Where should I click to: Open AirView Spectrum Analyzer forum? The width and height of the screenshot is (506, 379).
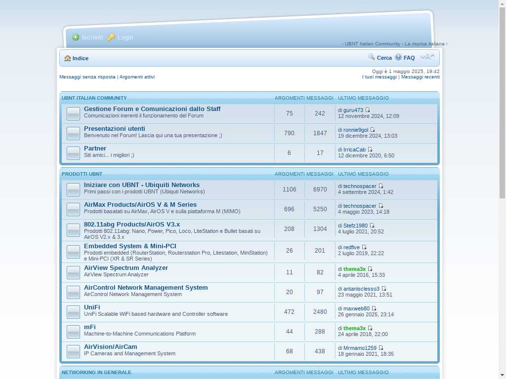126,268
